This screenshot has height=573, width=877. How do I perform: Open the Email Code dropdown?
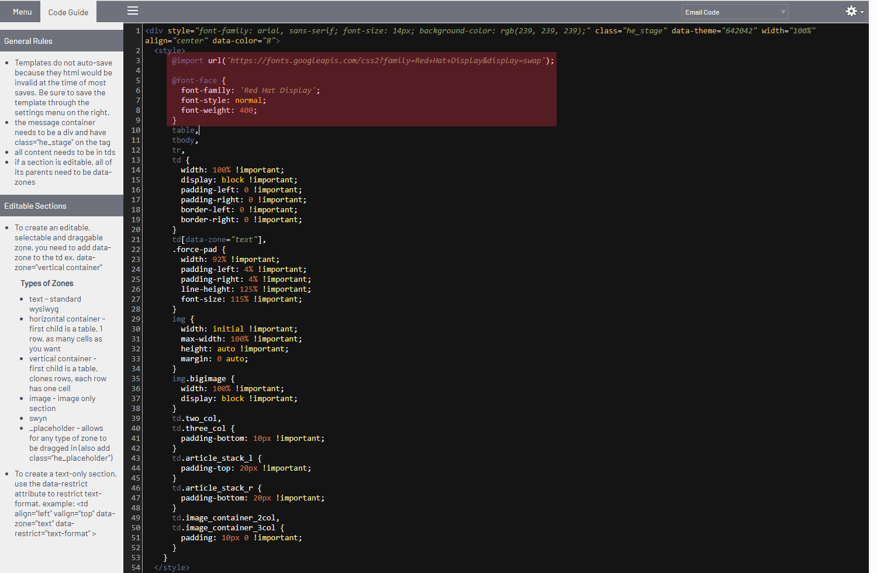tap(734, 12)
